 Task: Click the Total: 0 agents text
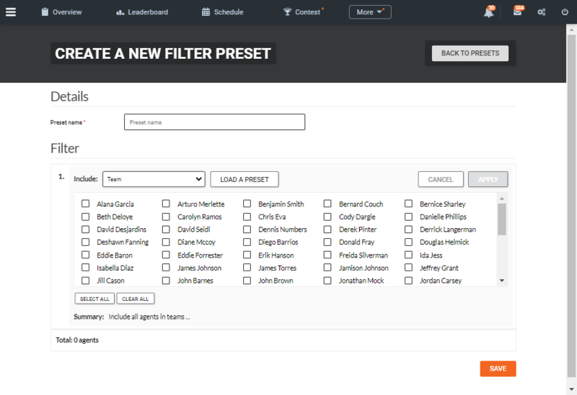pos(77,340)
